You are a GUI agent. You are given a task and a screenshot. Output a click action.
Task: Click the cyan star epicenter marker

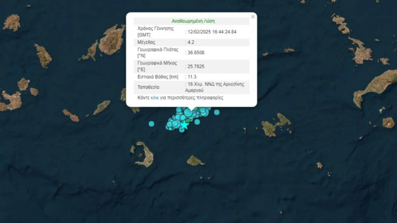(x=184, y=125)
